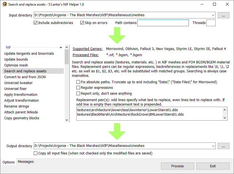Uncheck Skip on errors option
234x174 pixels.
[x=82, y=23]
